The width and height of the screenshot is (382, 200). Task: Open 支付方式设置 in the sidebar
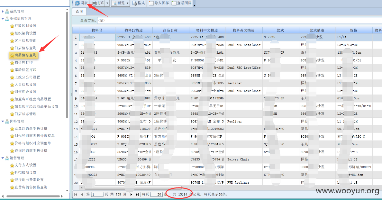(25, 165)
